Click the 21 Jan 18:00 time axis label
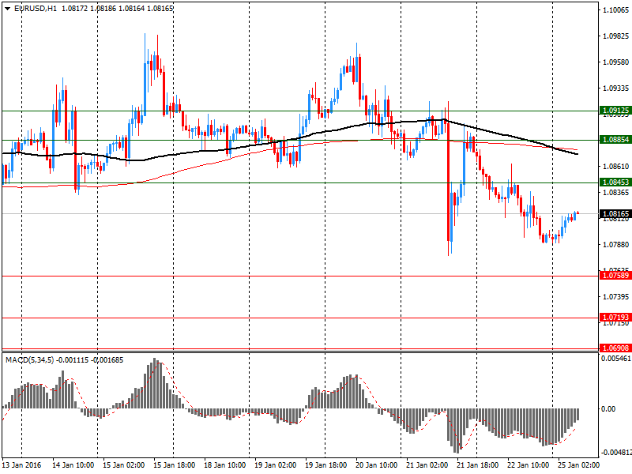Screen dimensions: 632x474 [478, 465]
